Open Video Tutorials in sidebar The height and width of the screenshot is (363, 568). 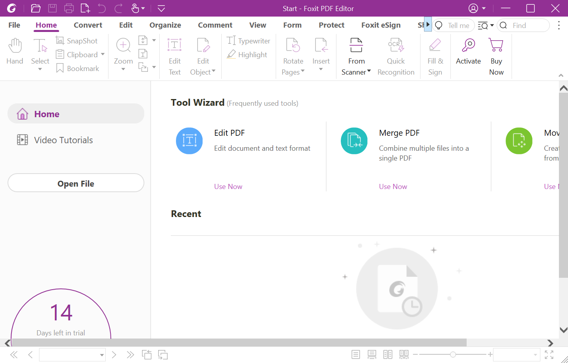tap(76, 140)
